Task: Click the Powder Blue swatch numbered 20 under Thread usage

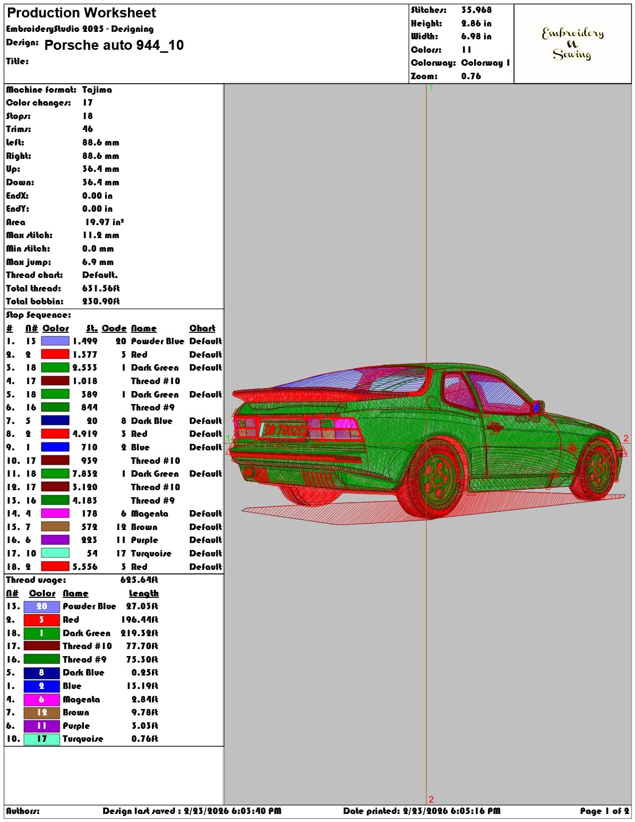Action: (42, 606)
